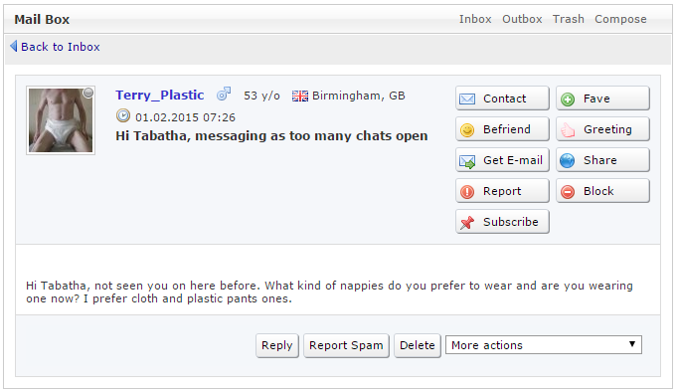Image resolution: width=678 pixels, height=392 pixels.
Task: Click the Contact button
Action: click(x=502, y=98)
